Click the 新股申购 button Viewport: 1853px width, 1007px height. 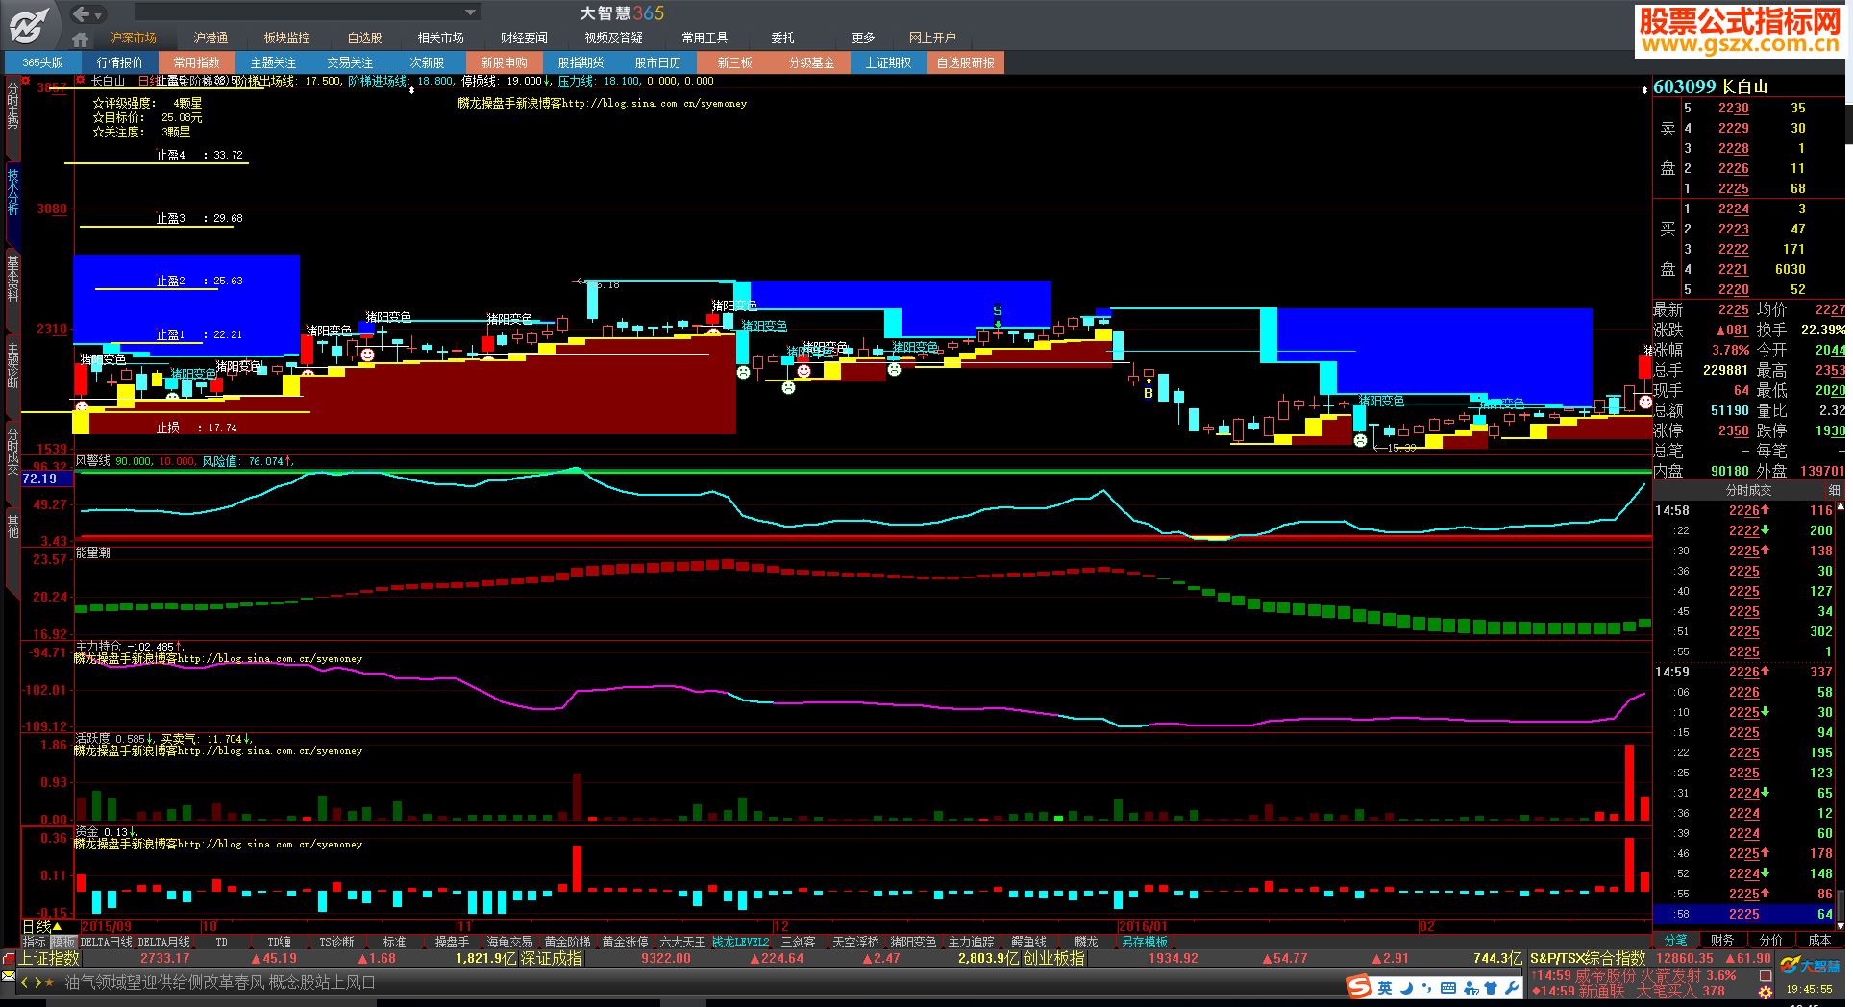coord(504,63)
